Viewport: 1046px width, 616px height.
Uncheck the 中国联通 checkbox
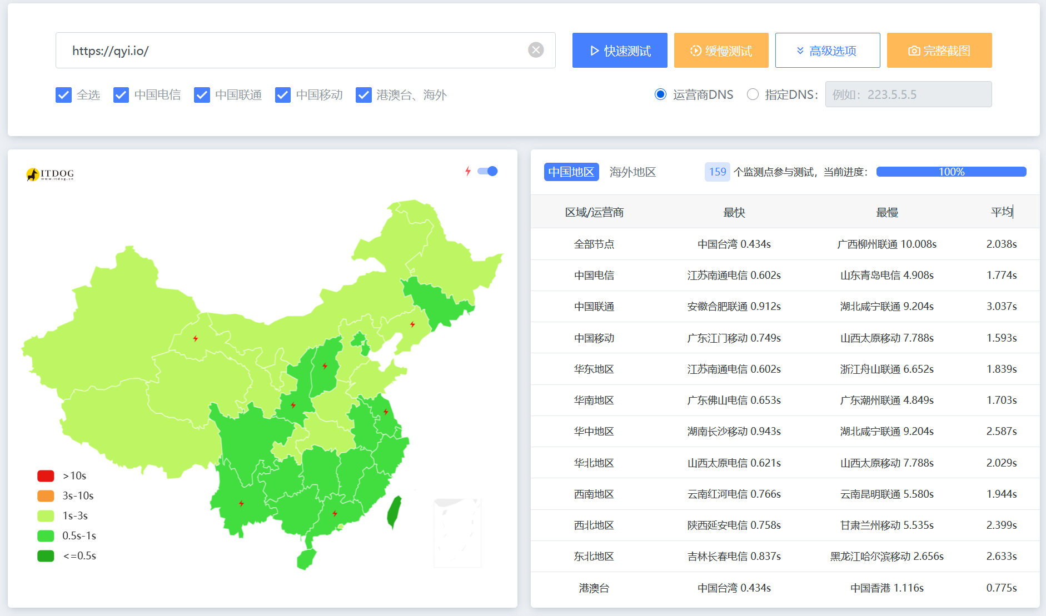click(202, 95)
